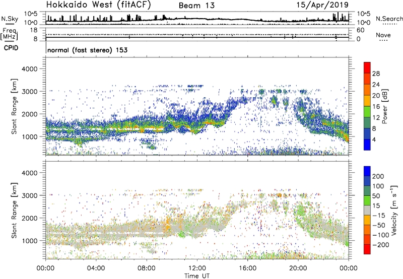Image resolution: width=403 pixels, height=279 pixels.
Task: Click the '200' velocity colorbar tick value
Action: [378, 176]
